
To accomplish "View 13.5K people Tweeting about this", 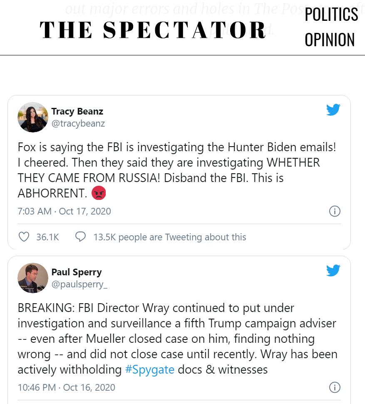I will pyautogui.click(x=169, y=237).
